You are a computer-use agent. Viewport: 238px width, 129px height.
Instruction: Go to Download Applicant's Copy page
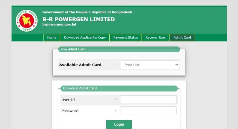click(x=85, y=37)
